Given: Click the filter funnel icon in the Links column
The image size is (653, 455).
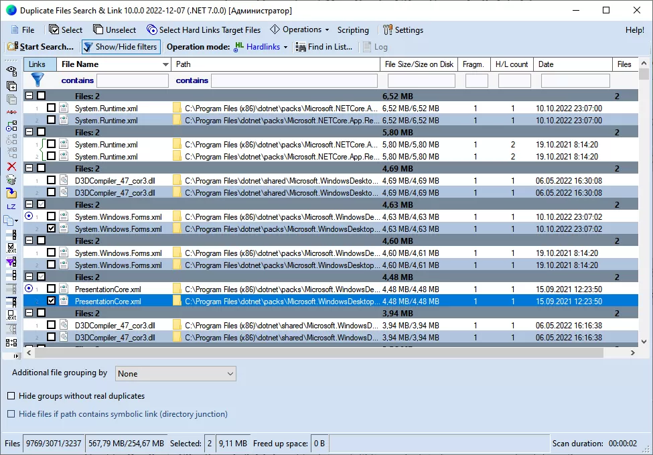Looking at the screenshot, I should coord(38,80).
